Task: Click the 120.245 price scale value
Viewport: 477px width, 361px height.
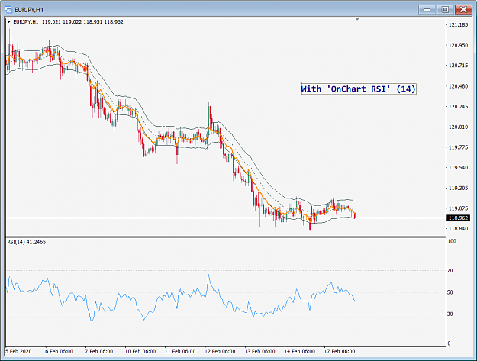Action: tap(459, 107)
